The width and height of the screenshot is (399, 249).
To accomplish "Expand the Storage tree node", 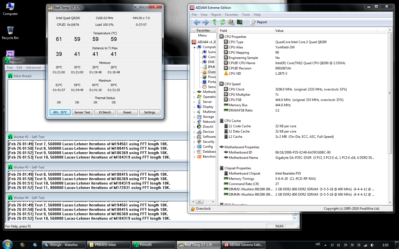I will (194, 117).
